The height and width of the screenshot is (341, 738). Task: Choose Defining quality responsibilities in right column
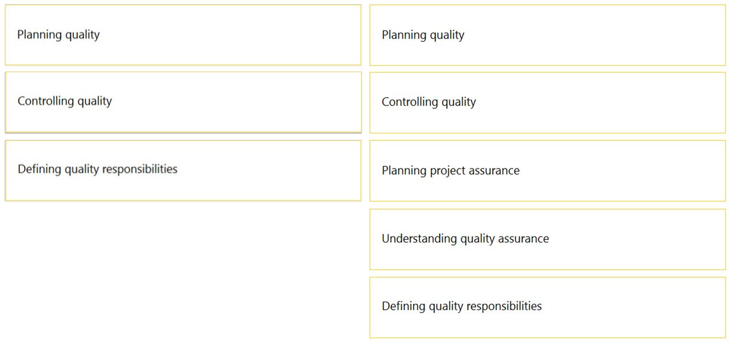547,307
